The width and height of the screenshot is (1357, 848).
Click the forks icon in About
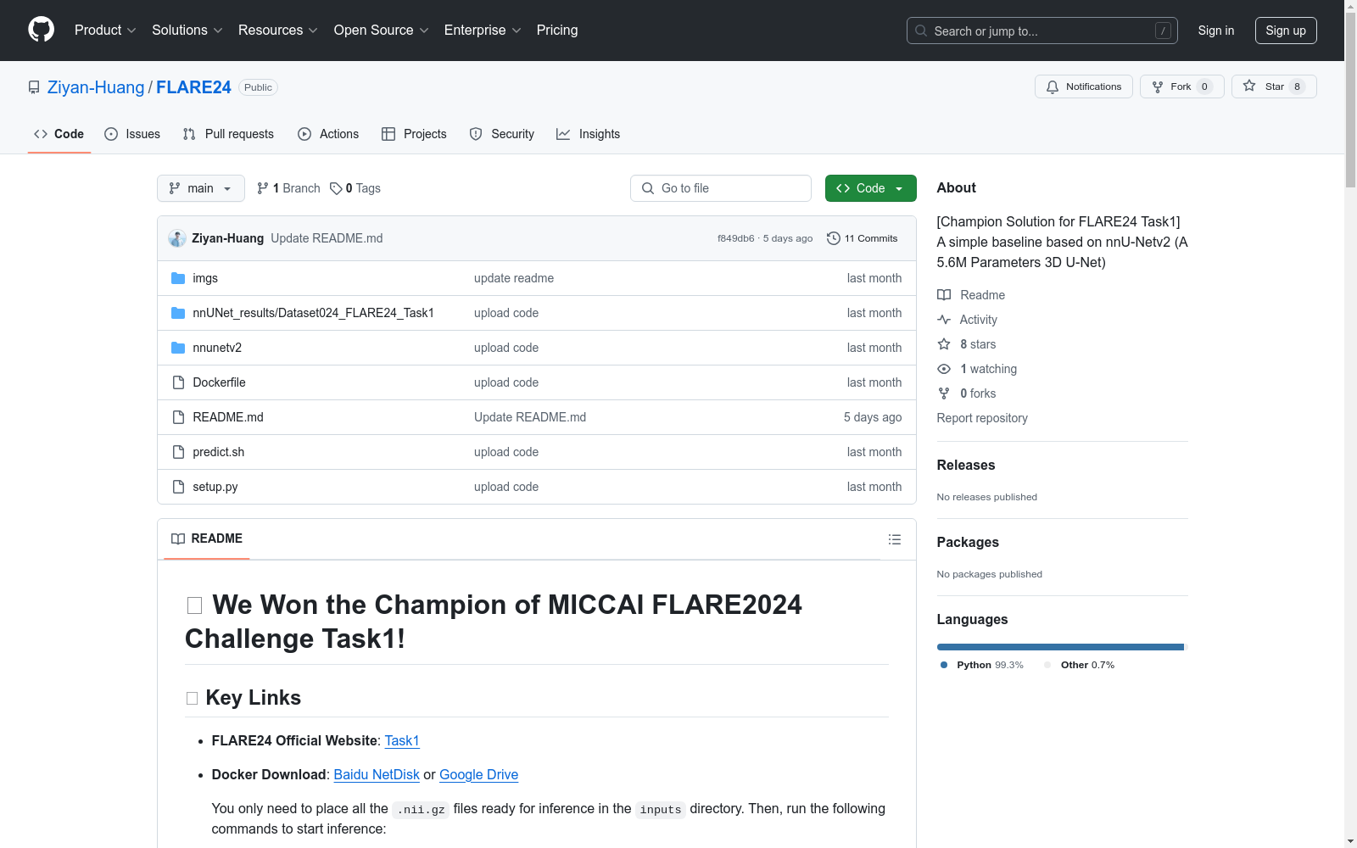coord(944,393)
